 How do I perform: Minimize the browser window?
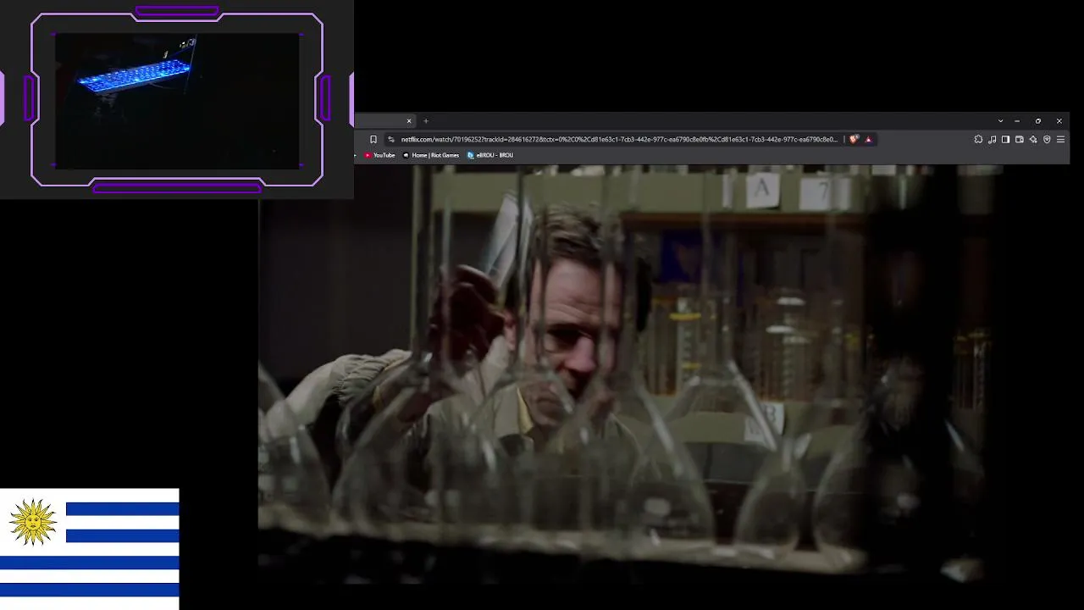click(1017, 121)
